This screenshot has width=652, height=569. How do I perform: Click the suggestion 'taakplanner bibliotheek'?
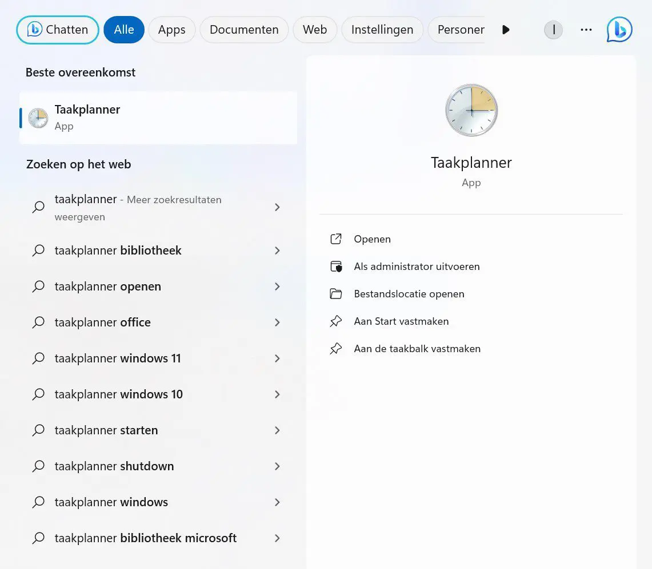point(158,251)
